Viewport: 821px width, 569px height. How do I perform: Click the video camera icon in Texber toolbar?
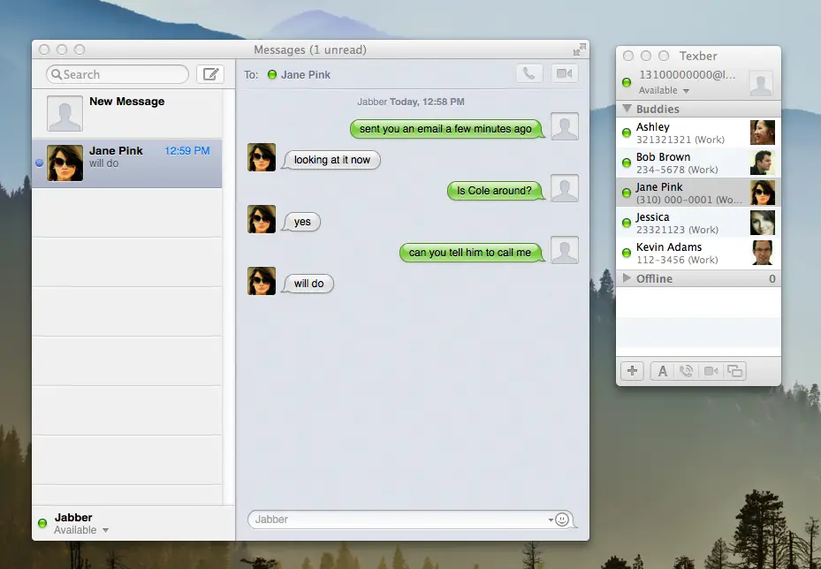coord(710,371)
